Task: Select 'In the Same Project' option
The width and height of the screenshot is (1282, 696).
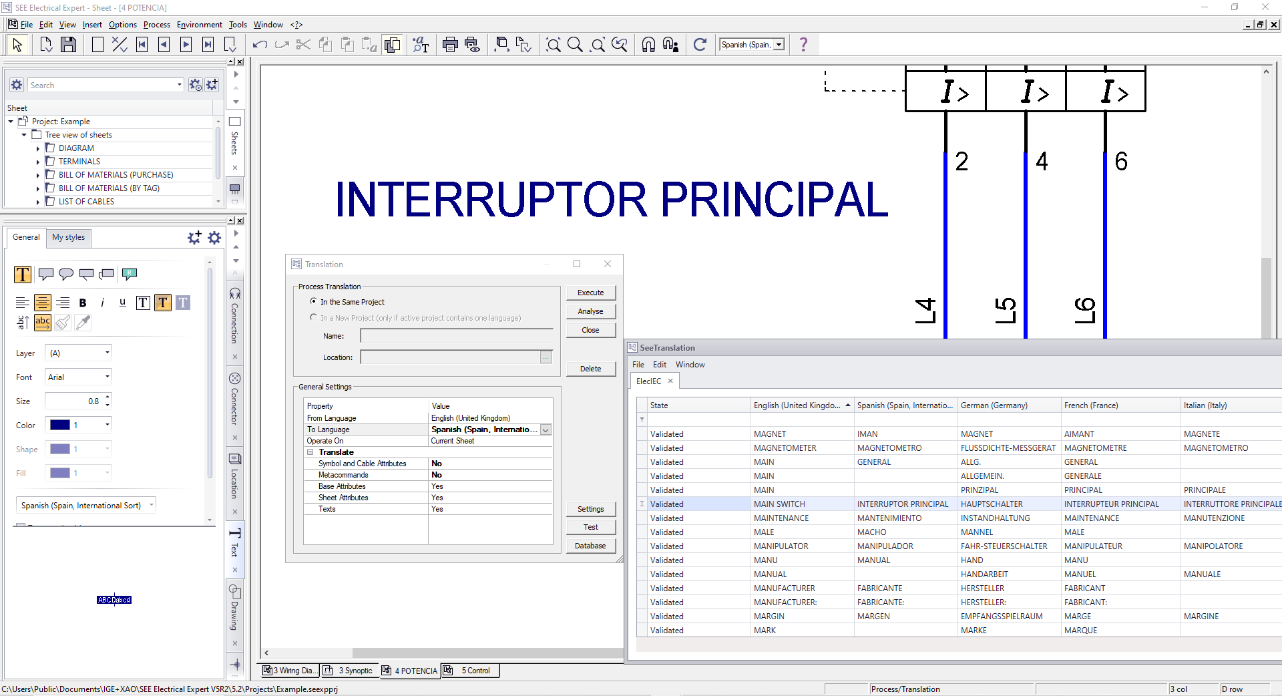Action: [314, 301]
